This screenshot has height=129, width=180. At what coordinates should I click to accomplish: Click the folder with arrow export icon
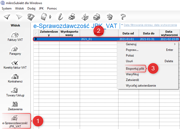[x=85, y=17]
